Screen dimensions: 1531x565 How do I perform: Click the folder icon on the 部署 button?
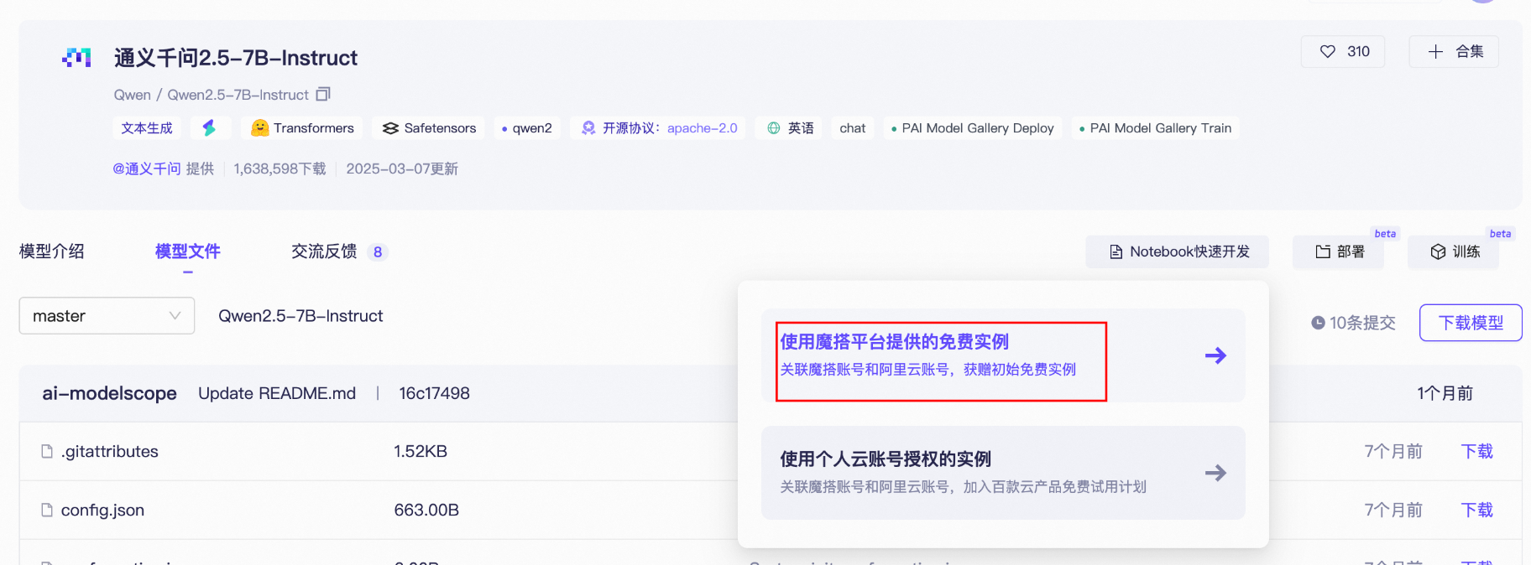[x=1323, y=251]
